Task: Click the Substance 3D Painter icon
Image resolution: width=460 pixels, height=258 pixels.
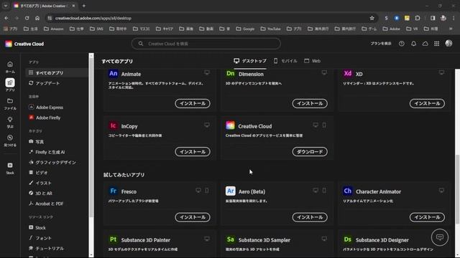Action: pos(114,239)
